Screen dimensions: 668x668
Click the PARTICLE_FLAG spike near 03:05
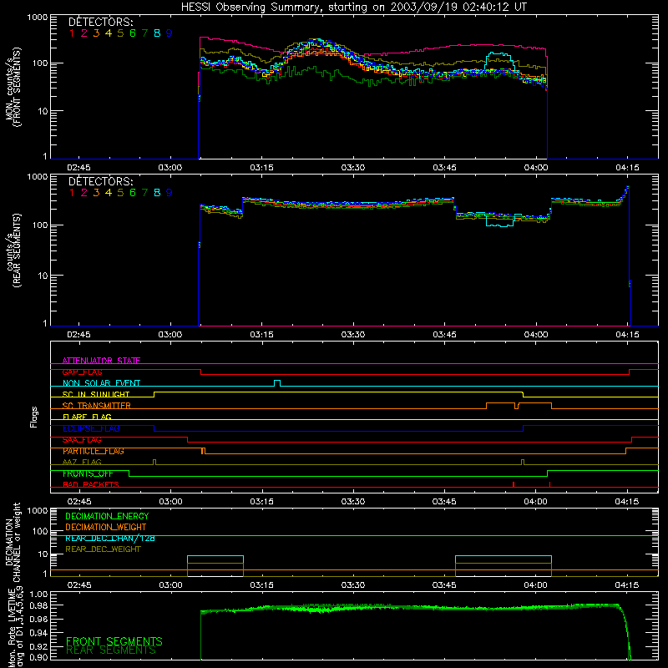[203, 451]
